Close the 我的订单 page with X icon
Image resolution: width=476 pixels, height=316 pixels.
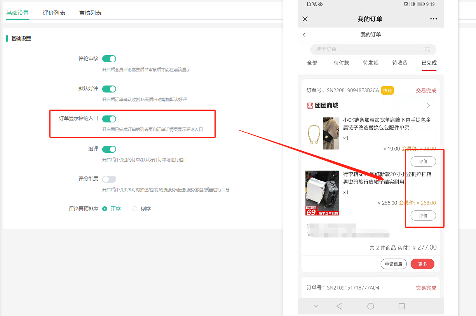pos(305,19)
